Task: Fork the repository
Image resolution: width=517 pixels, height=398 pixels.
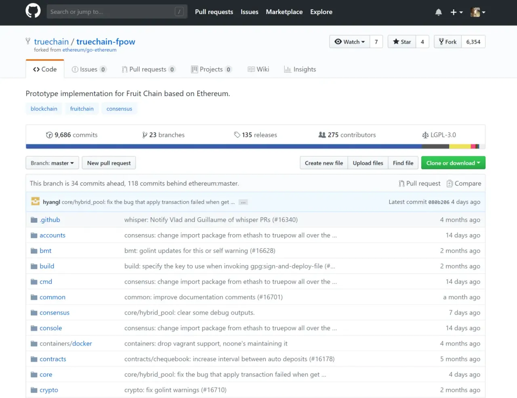Action: [448, 42]
